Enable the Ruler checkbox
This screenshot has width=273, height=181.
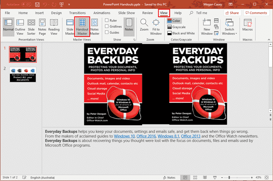click(x=107, y=20)
